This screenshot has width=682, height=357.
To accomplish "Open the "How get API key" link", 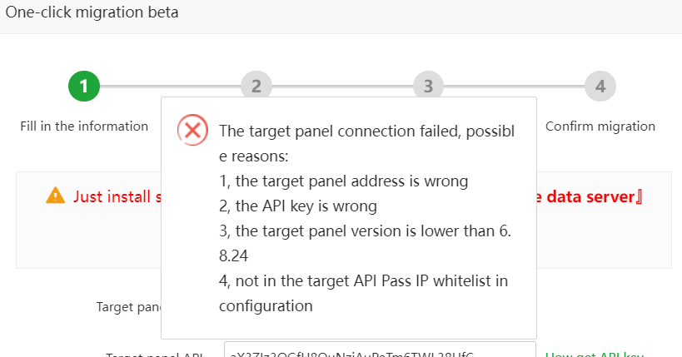I will click(594, 354).
